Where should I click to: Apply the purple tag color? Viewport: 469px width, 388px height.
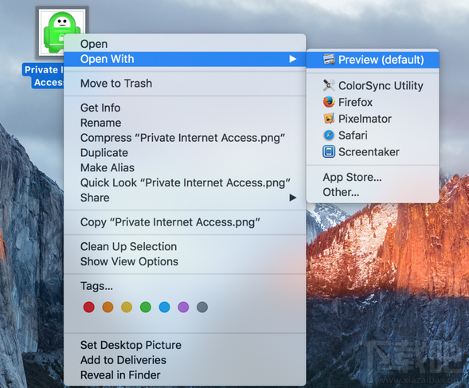[x=183, y=308]
